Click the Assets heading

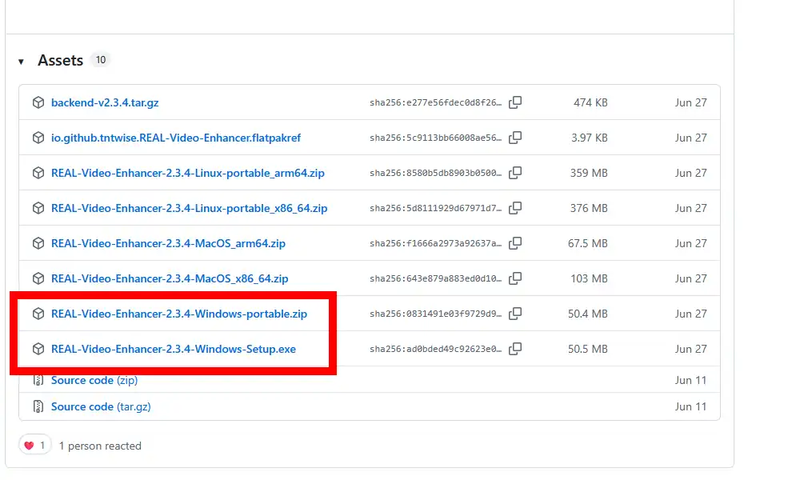60,60
